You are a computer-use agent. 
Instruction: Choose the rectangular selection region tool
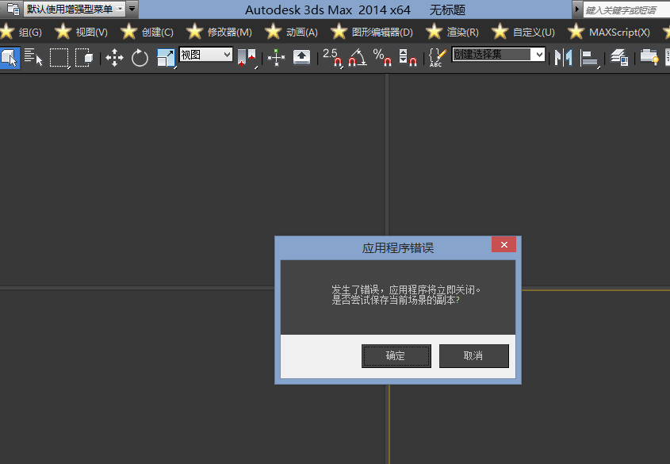click(x=59, y=57)
